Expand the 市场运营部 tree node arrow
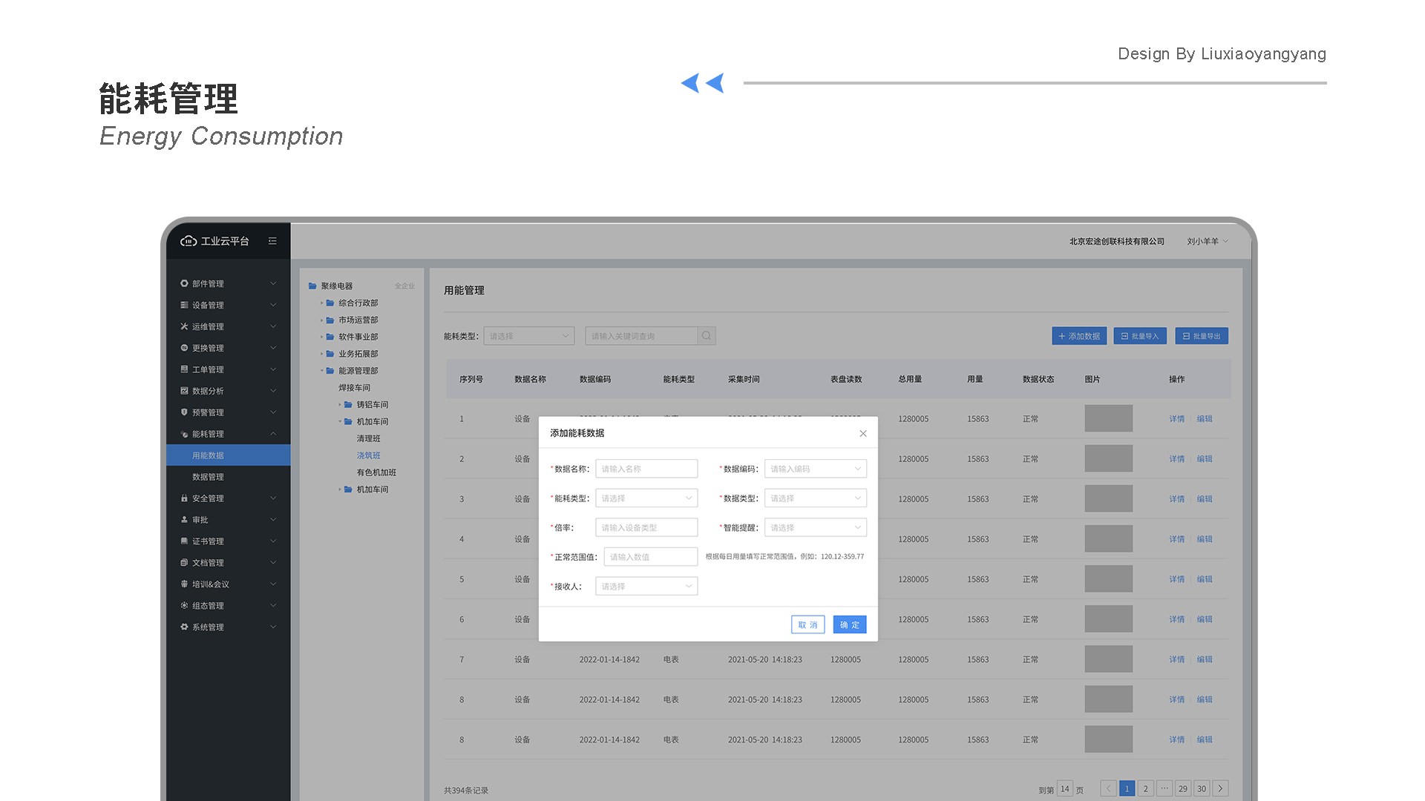Image resolution: width=1425 pixels, height=801 pixels. tap(321, 320)
